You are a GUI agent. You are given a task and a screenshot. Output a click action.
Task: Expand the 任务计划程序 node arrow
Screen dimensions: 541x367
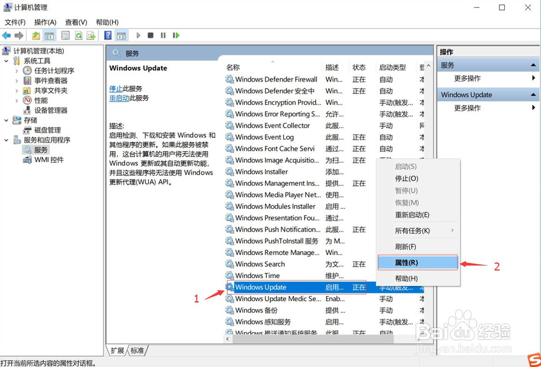coord(17,71)
